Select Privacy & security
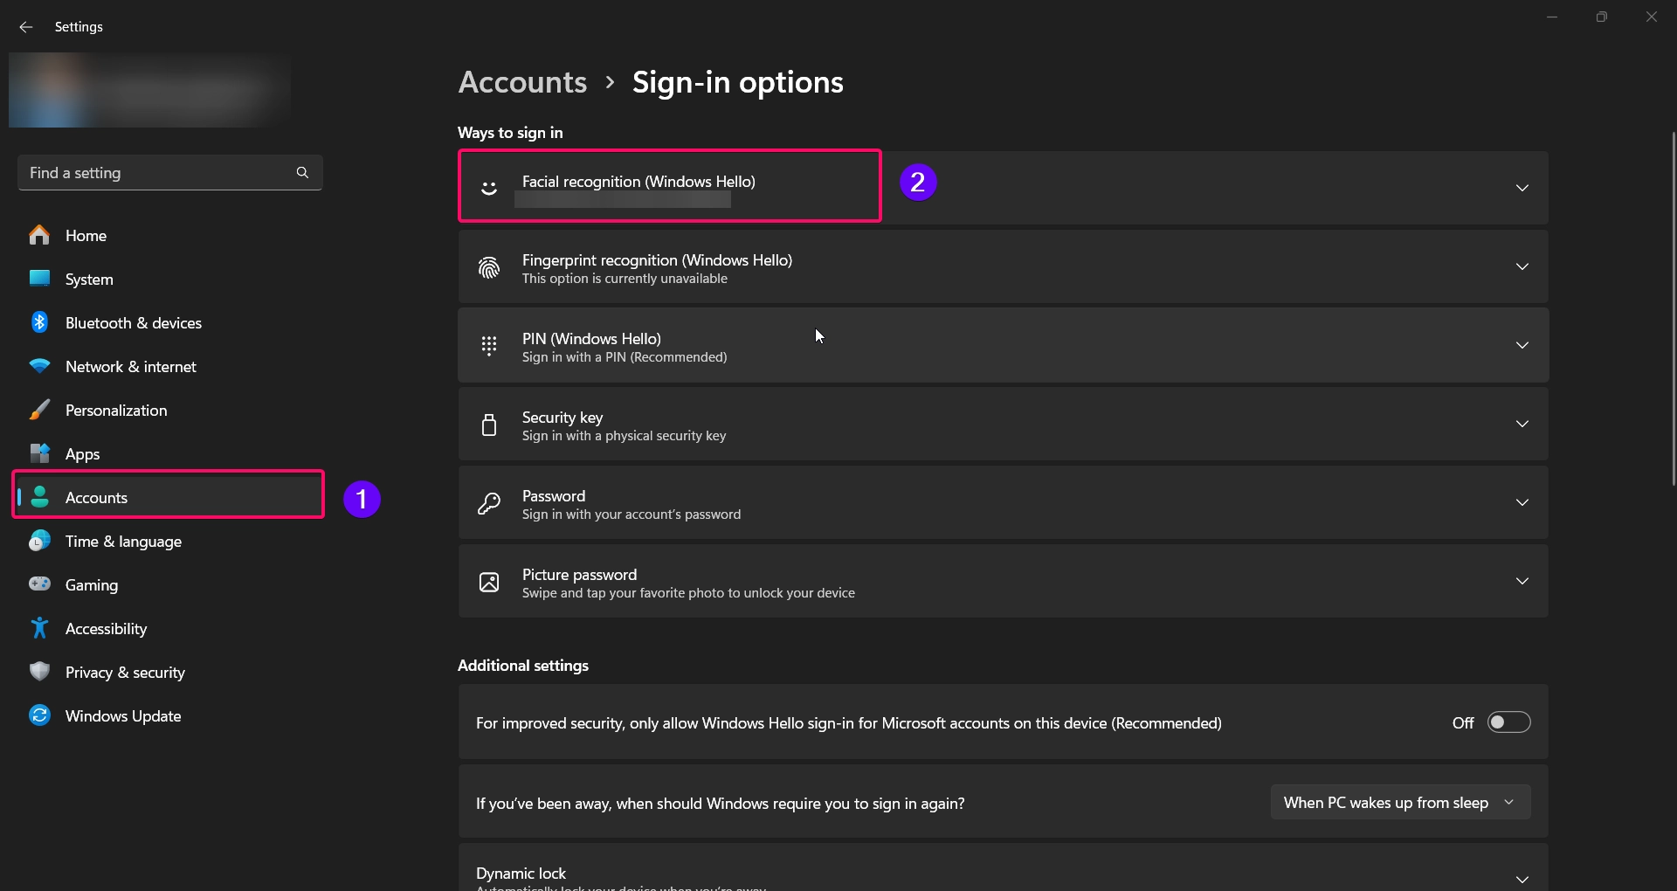The width and height of the screenshot is (1677, 891). 170,672
